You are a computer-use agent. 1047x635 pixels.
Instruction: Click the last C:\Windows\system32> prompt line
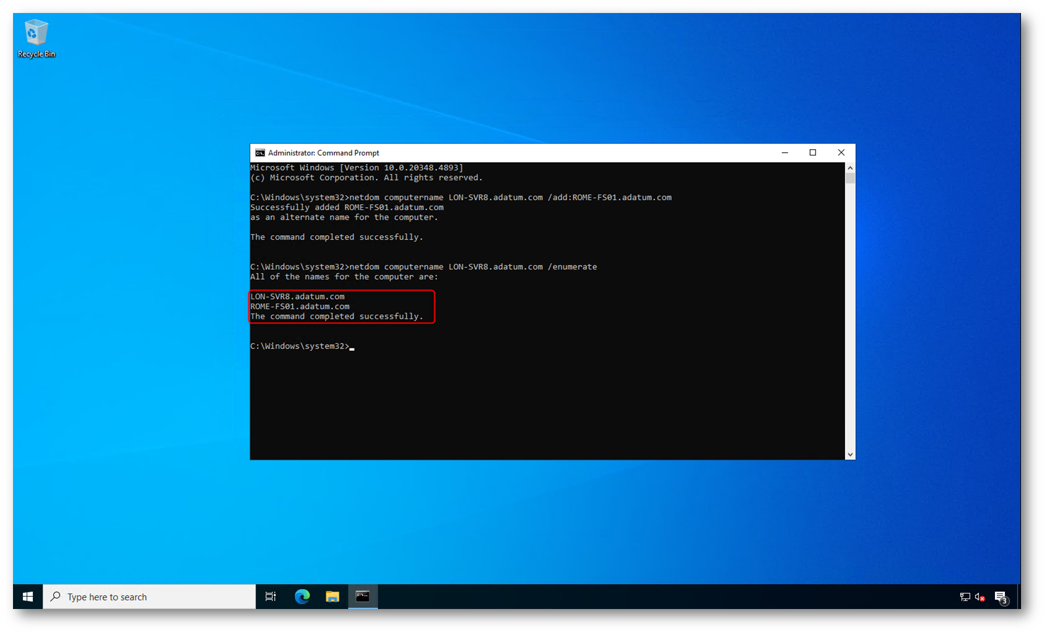[x=300, y=346]
